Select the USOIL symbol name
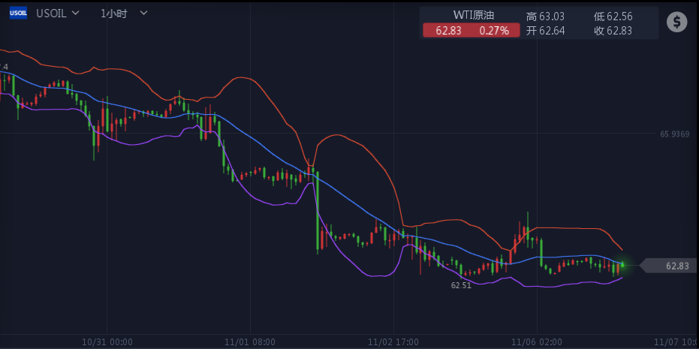 point(51,14)
